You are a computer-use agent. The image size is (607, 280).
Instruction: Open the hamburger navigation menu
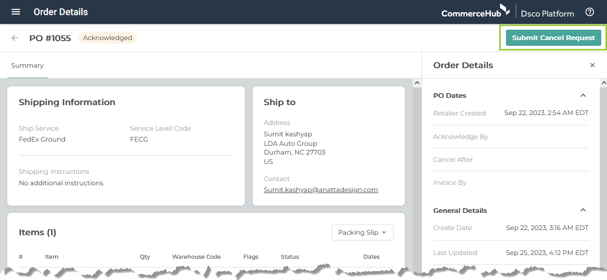(x=16, y=12)
